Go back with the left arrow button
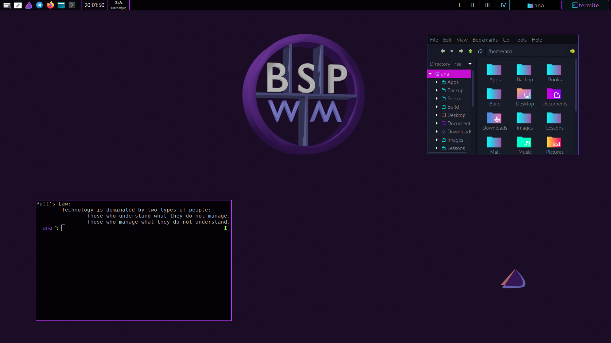 pos(443,51)
